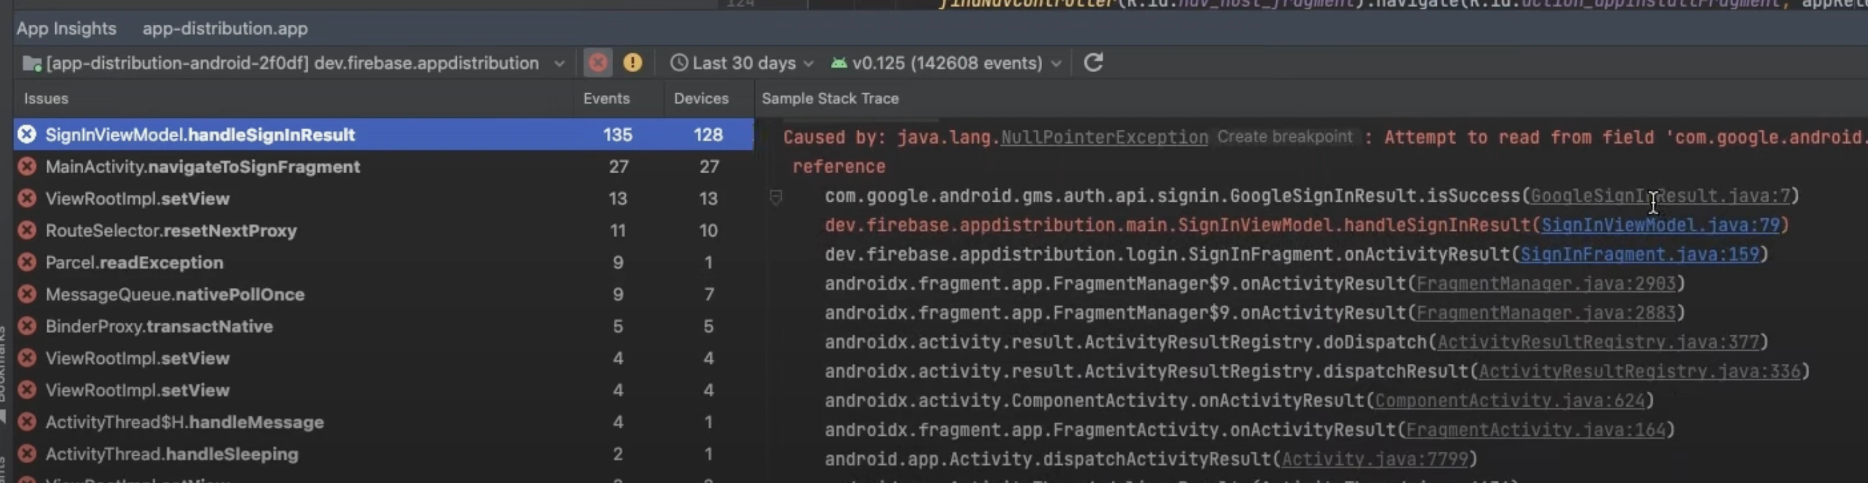Collapse the stack trace fold marker
This screenshot has width=1868, height=483.
775,197
